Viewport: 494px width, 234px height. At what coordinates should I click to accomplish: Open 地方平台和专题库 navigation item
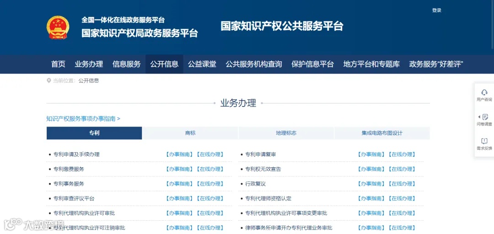point(371,64)
